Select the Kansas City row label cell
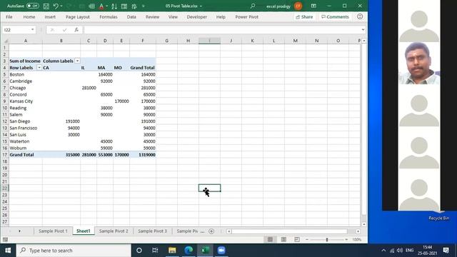 click(26, 101)
